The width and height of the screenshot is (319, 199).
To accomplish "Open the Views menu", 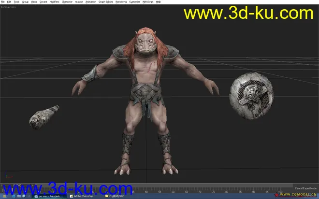I will coord(34,2).
